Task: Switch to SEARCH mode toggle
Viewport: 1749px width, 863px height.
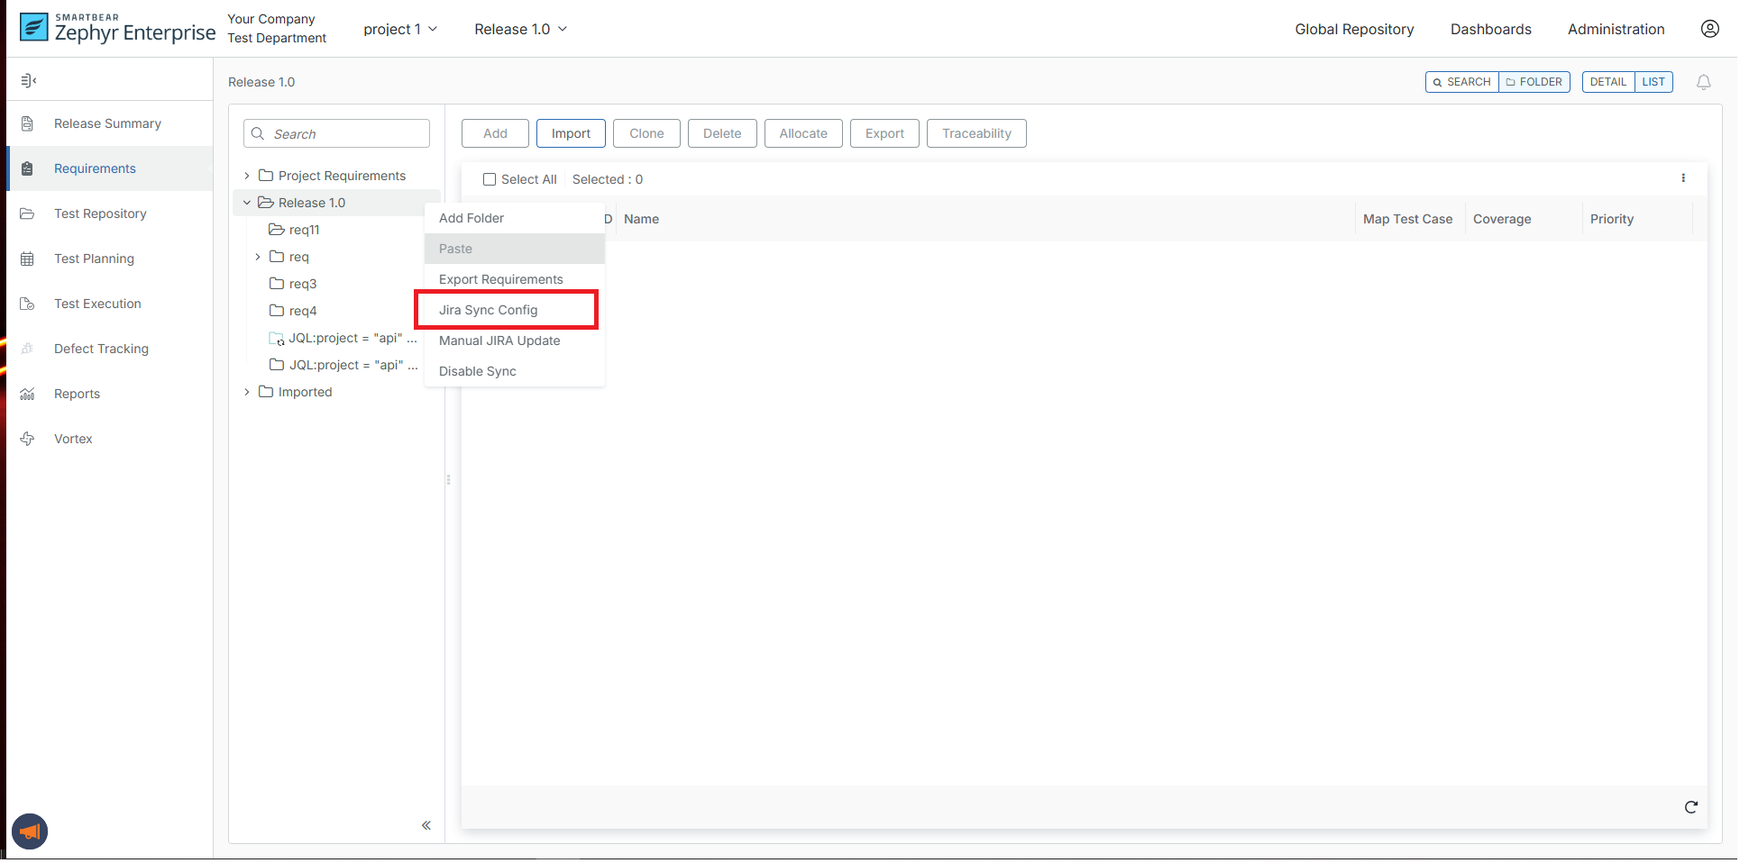Action: tap(1461, 82)
